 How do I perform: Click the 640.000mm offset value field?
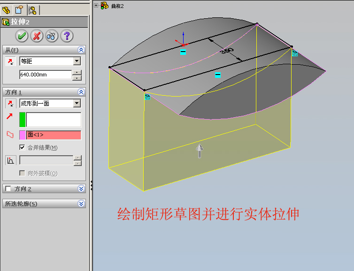[x=46, y=75]
